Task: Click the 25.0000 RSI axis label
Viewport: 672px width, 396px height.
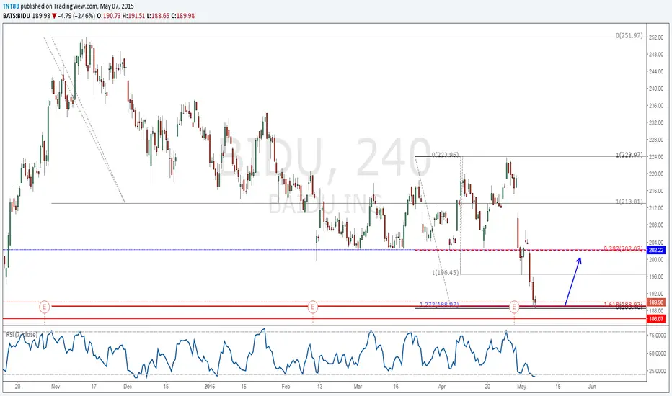Action: point(658,372)
